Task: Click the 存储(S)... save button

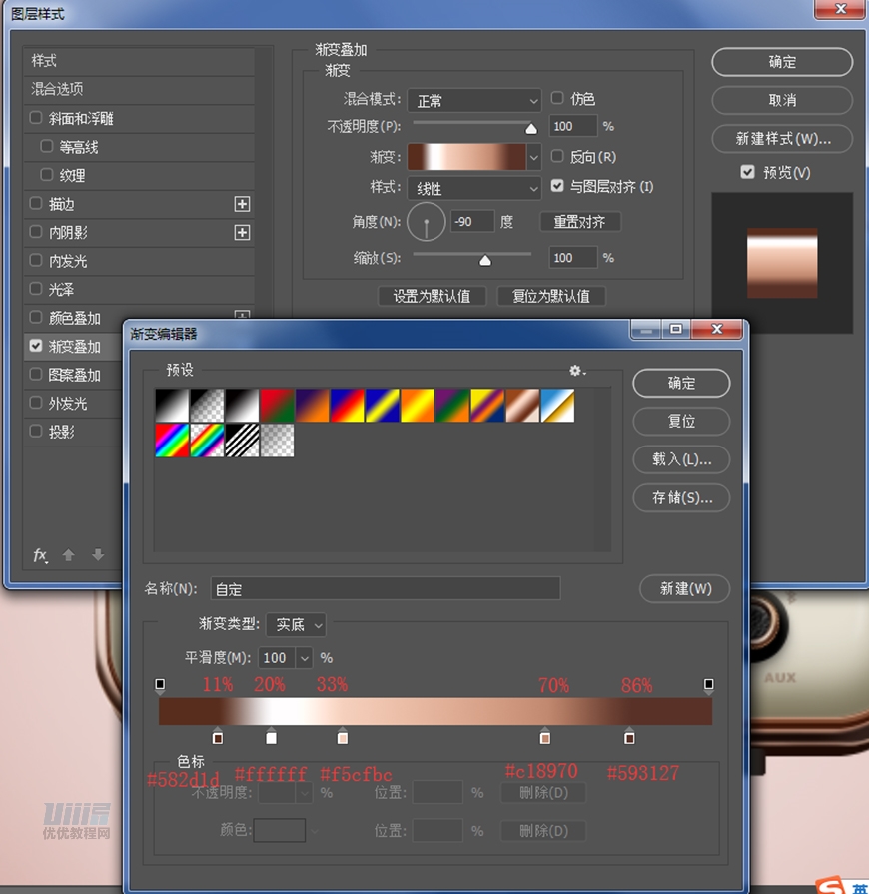Action: point(681,497)
